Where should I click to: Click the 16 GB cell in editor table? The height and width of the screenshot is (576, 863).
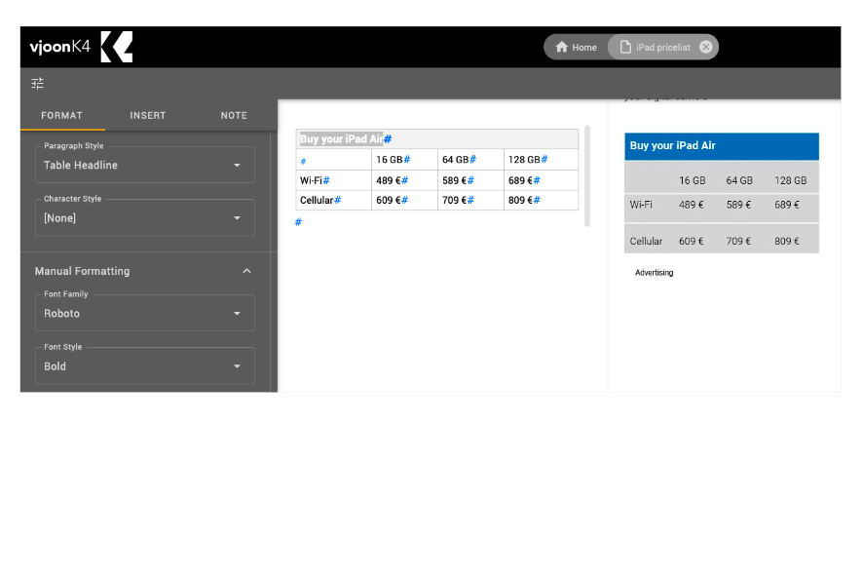[404, 160]
